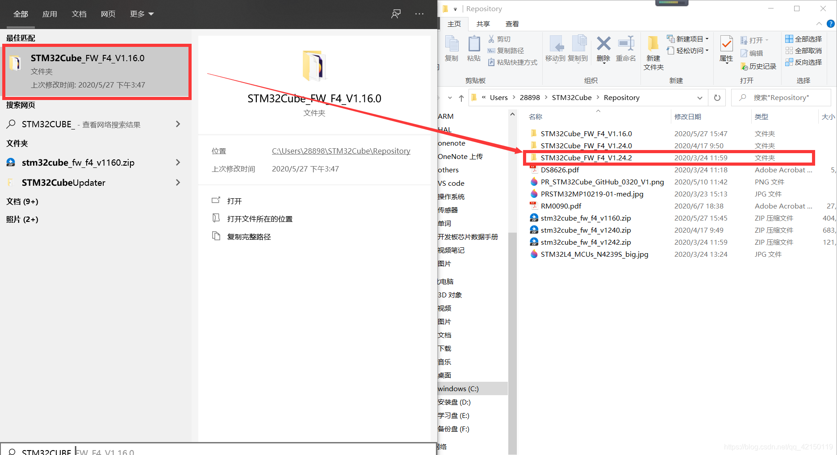This screenshot has width=837, height=455.
Task: Click 打开文件所在的位置 in search preview
Action: pyautogui.click(x=259, y=219)
